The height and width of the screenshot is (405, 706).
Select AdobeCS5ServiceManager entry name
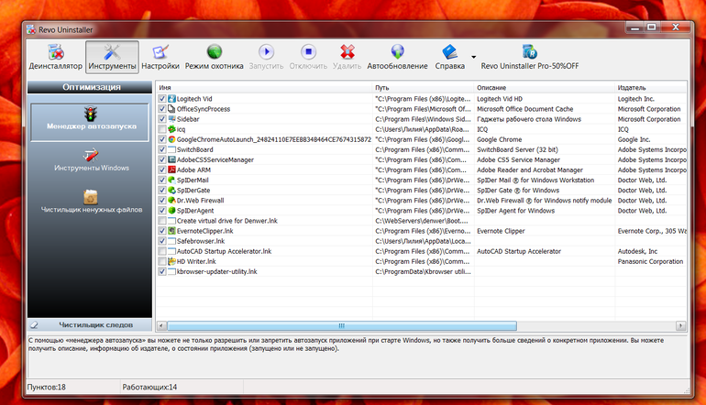pyautogui.click(x=215, y=159)
